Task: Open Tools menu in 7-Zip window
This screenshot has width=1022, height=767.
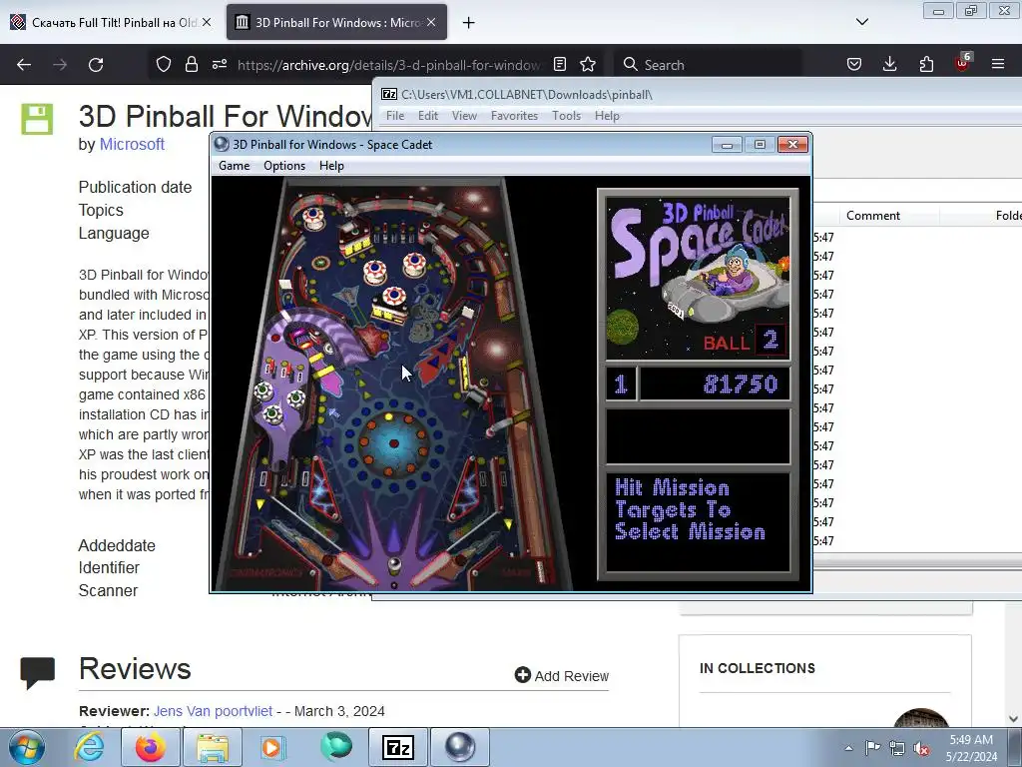Action: pos(566,116)
